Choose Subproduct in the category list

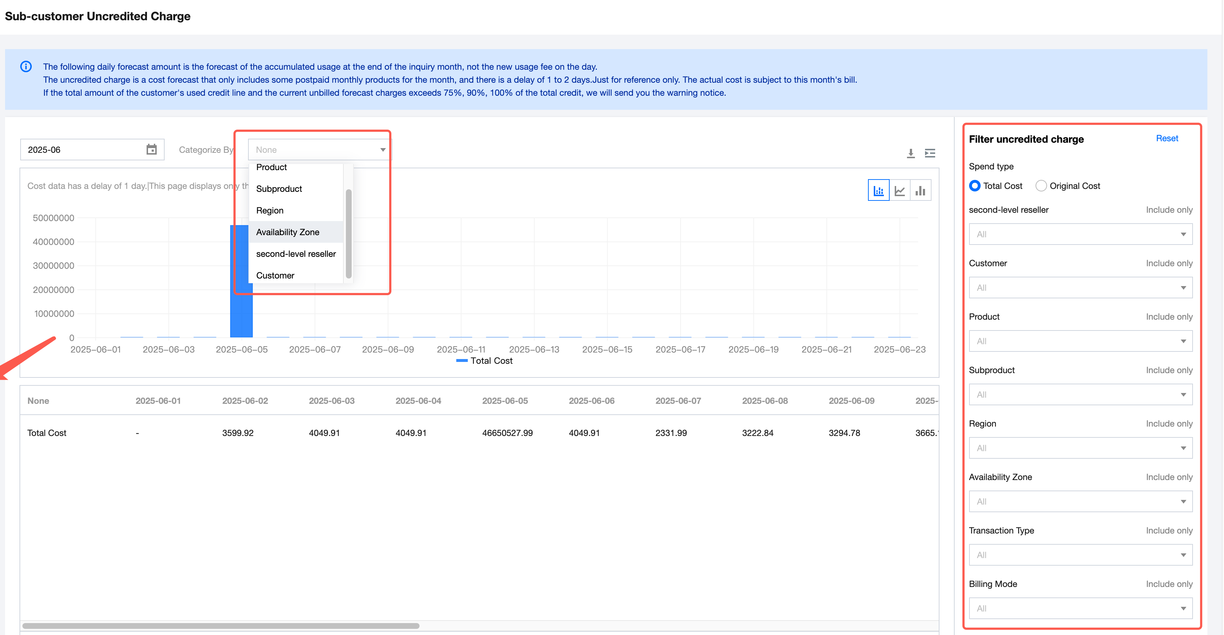point(279,189)
